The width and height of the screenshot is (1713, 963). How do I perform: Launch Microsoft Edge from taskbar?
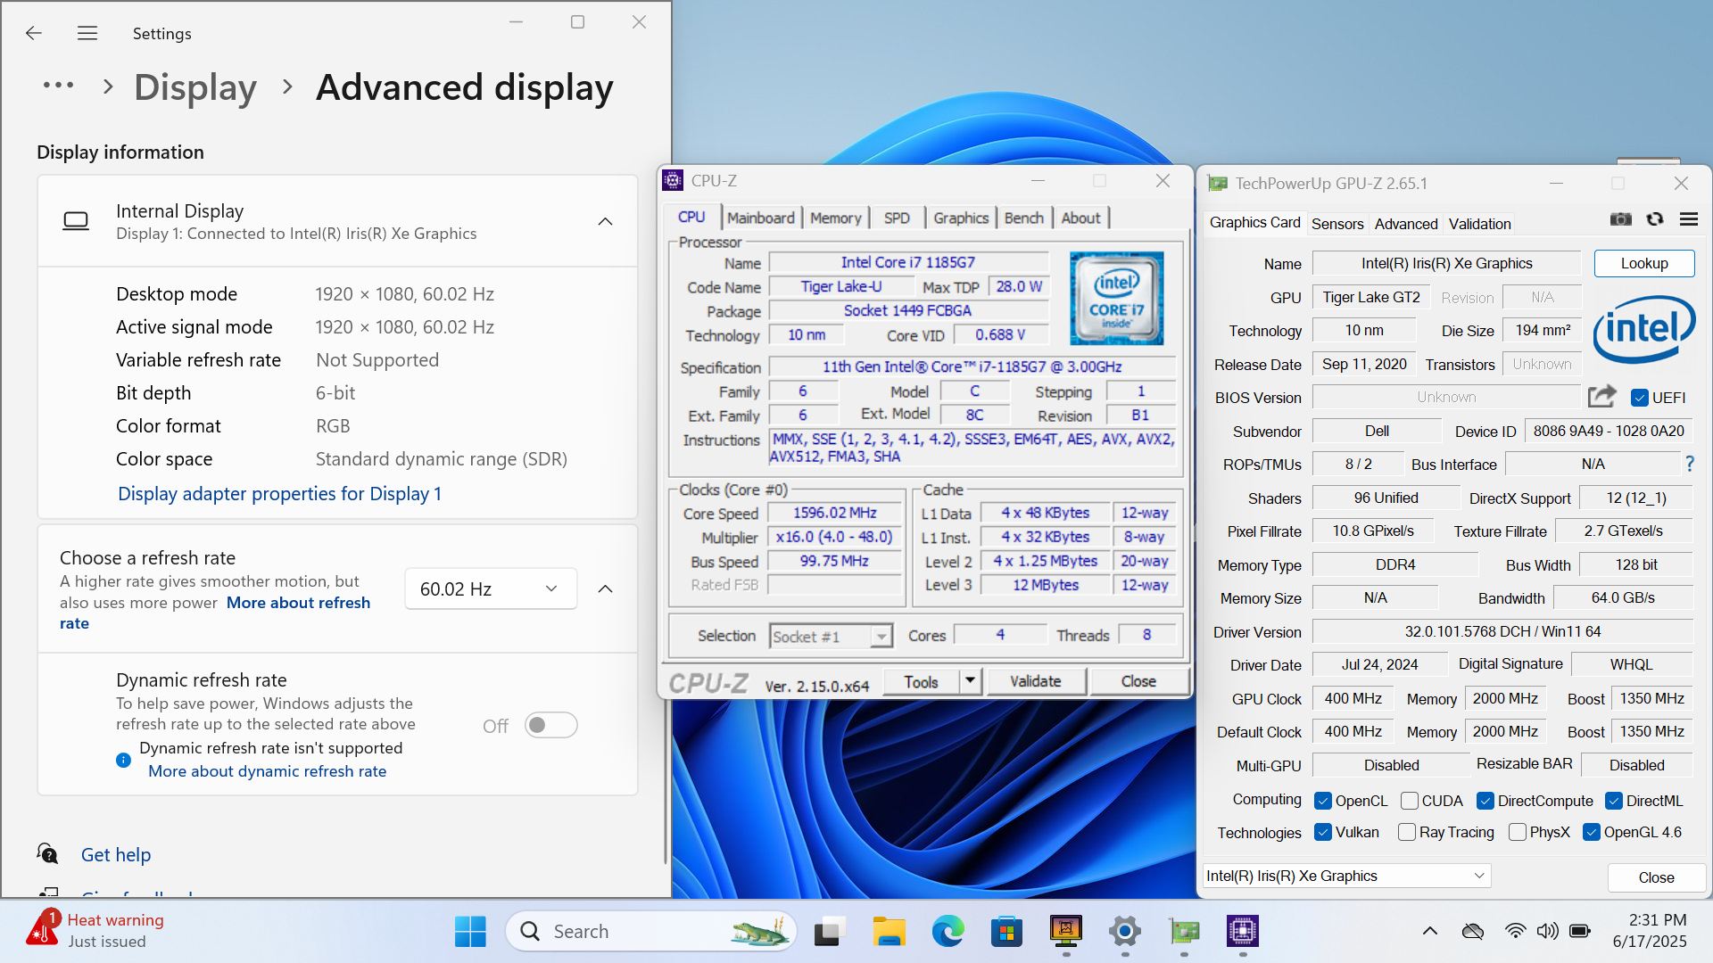click(x=948, y=931)
